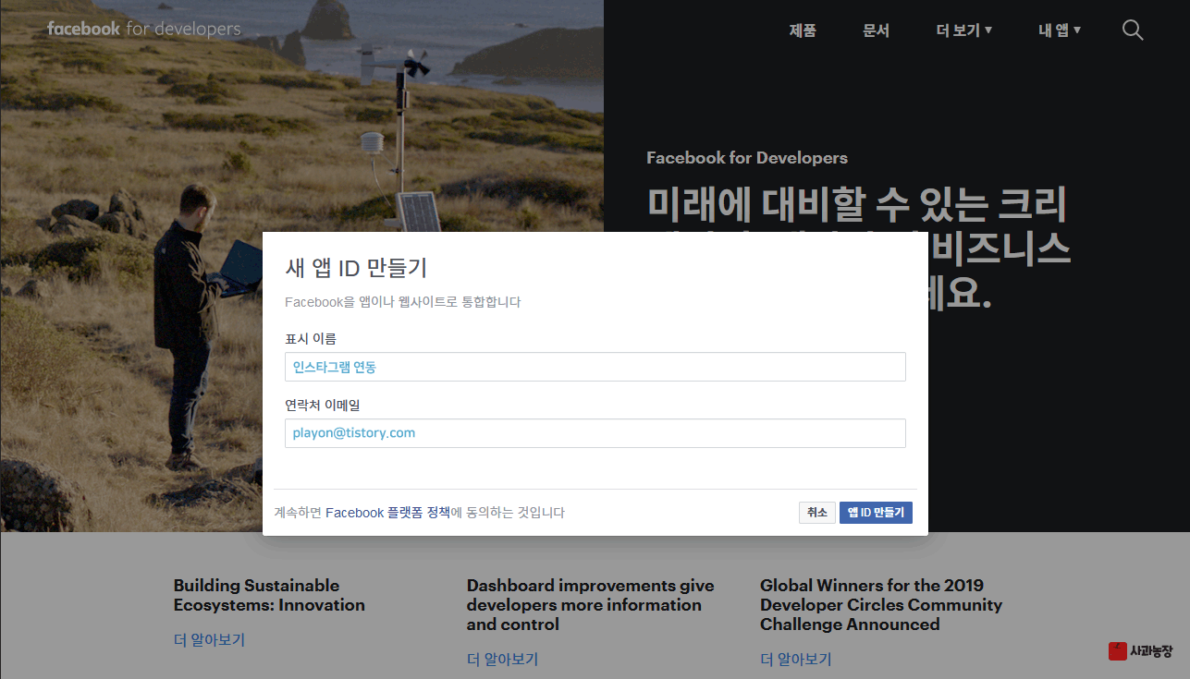Click 더 알아보기 under Dashboard improvements
1190x679 pixels.
(503, 660)
